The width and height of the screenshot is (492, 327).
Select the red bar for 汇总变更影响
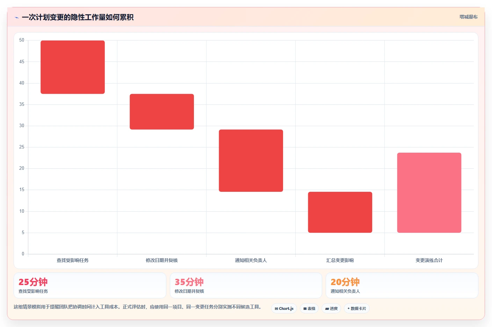point(340,212)
